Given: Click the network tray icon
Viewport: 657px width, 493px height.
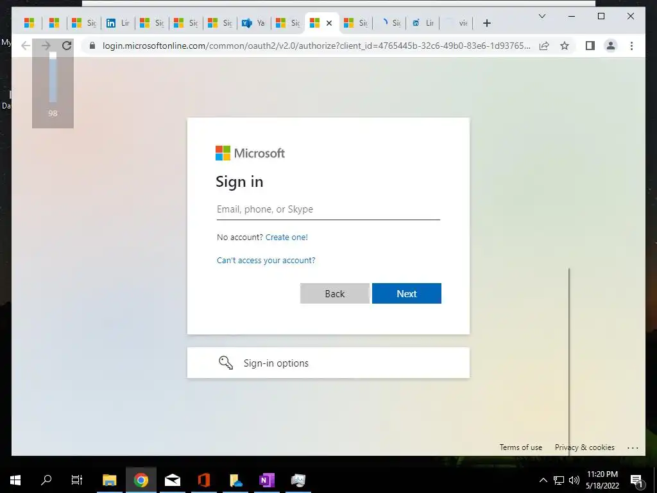Looking at the screenshot, I should click(x=559, y=480).
